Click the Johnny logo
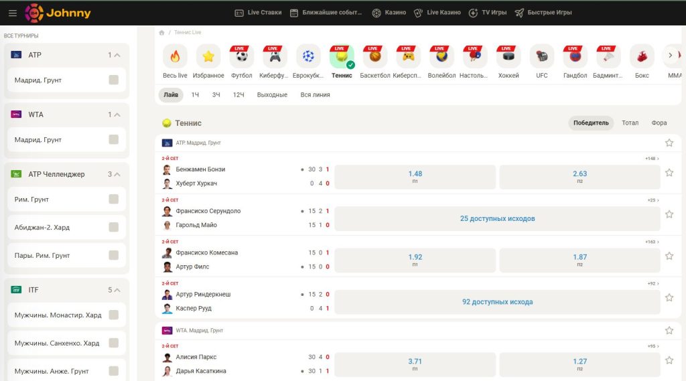The height and width of the screenshot is (381, 686). [58, 13]
